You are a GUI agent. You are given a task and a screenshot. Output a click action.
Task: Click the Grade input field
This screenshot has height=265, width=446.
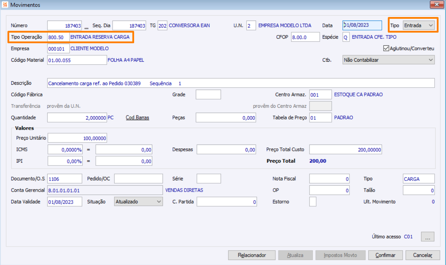[x=208, y=95]
